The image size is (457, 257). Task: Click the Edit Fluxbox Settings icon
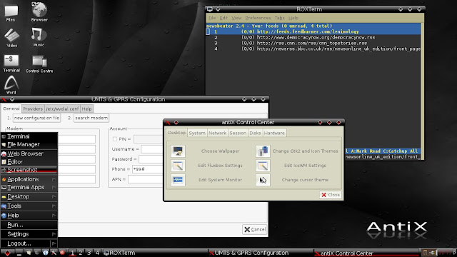[x=178, y=166]
